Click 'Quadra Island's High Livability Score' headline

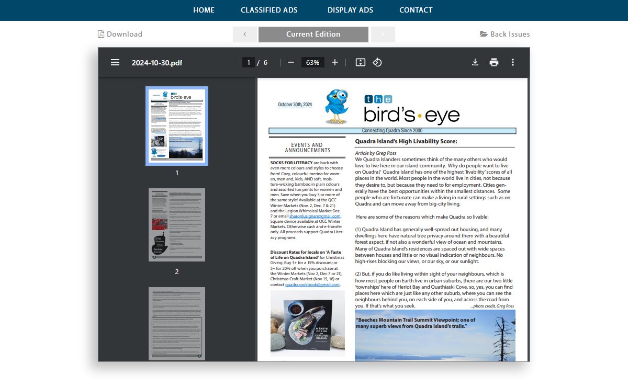[406, 141]
